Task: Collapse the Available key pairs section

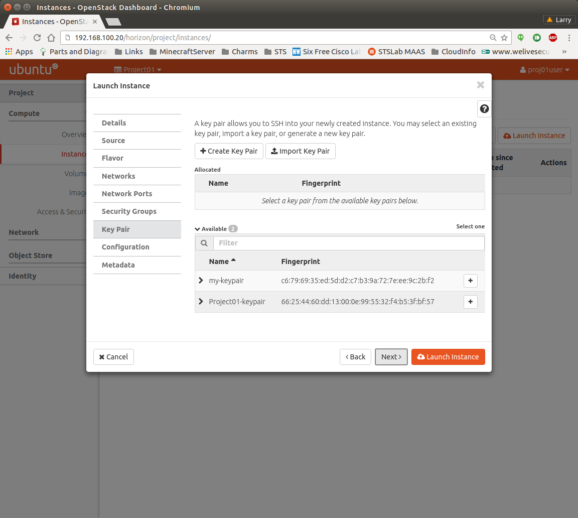Action: point(197,229)
